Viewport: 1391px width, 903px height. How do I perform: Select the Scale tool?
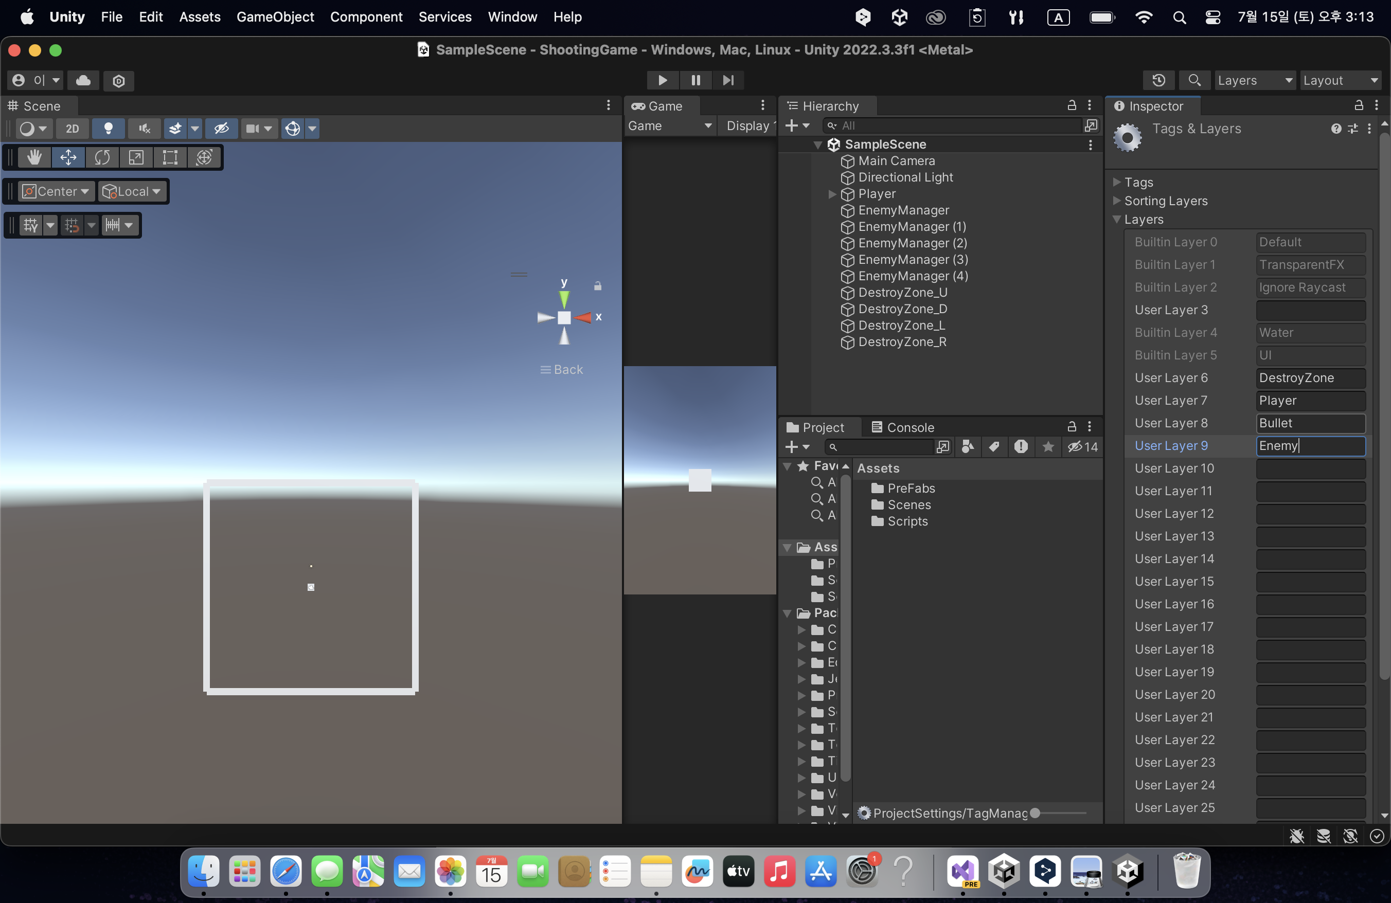[x=136, y=157]
